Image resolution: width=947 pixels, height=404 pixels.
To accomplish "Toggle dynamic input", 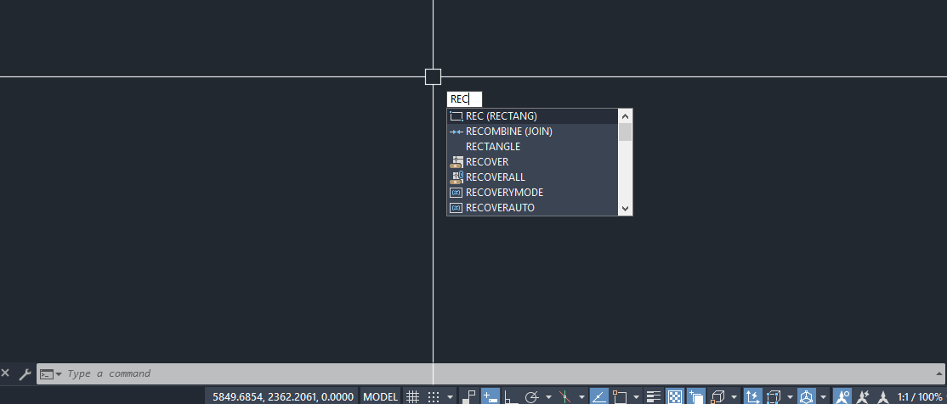I will click(x=491, y=396).
